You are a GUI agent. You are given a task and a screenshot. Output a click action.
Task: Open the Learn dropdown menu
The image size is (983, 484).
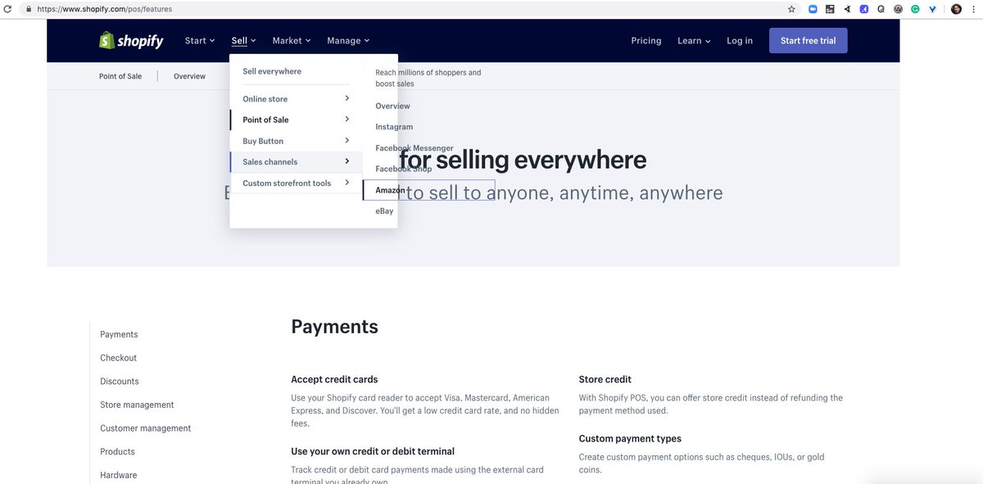tap(694, 40)
